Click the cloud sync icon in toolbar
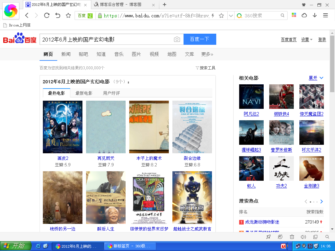Screen dimensions: 335x251 tap(304, 15)
